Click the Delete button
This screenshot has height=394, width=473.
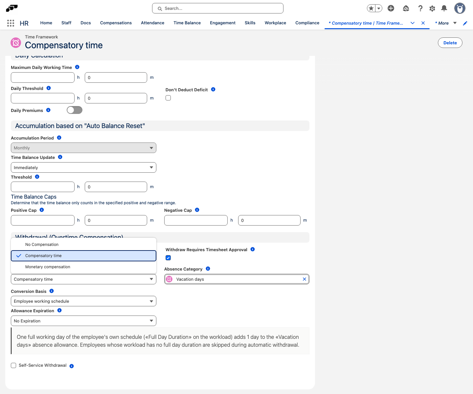tap(450, 43)
